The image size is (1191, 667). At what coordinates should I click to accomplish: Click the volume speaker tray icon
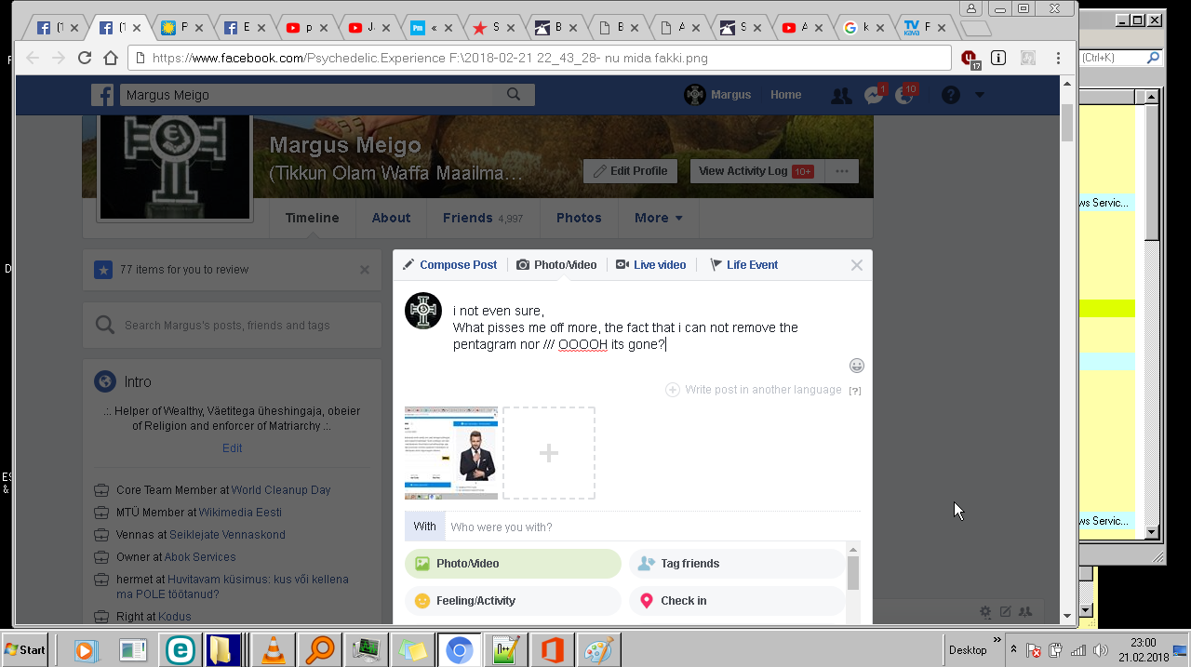click(1101, 650)
